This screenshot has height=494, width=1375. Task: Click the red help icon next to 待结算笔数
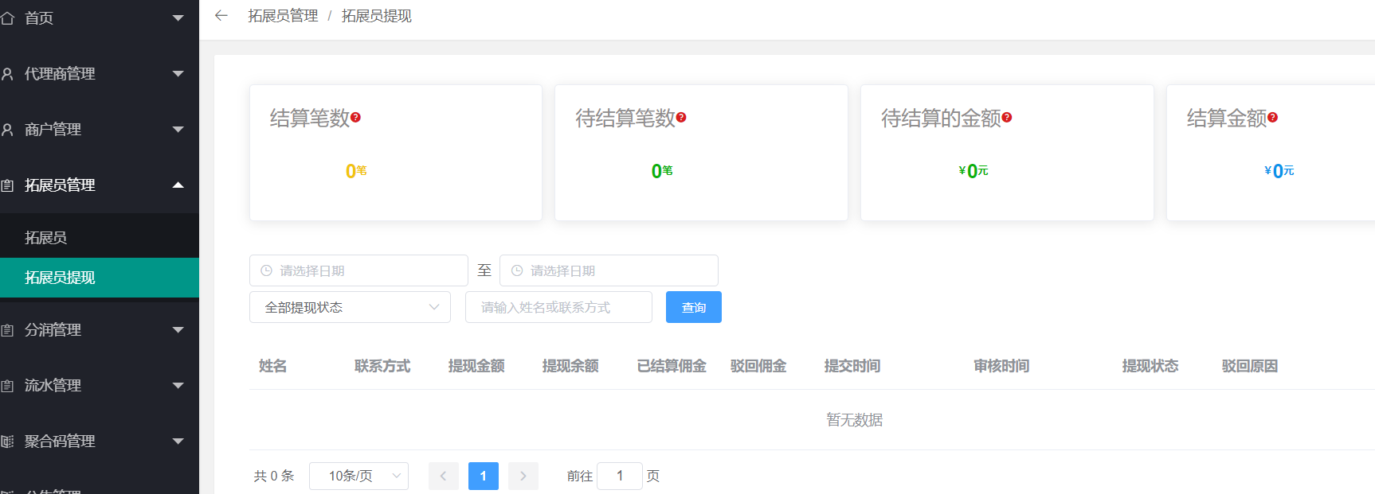pos(681,117)
